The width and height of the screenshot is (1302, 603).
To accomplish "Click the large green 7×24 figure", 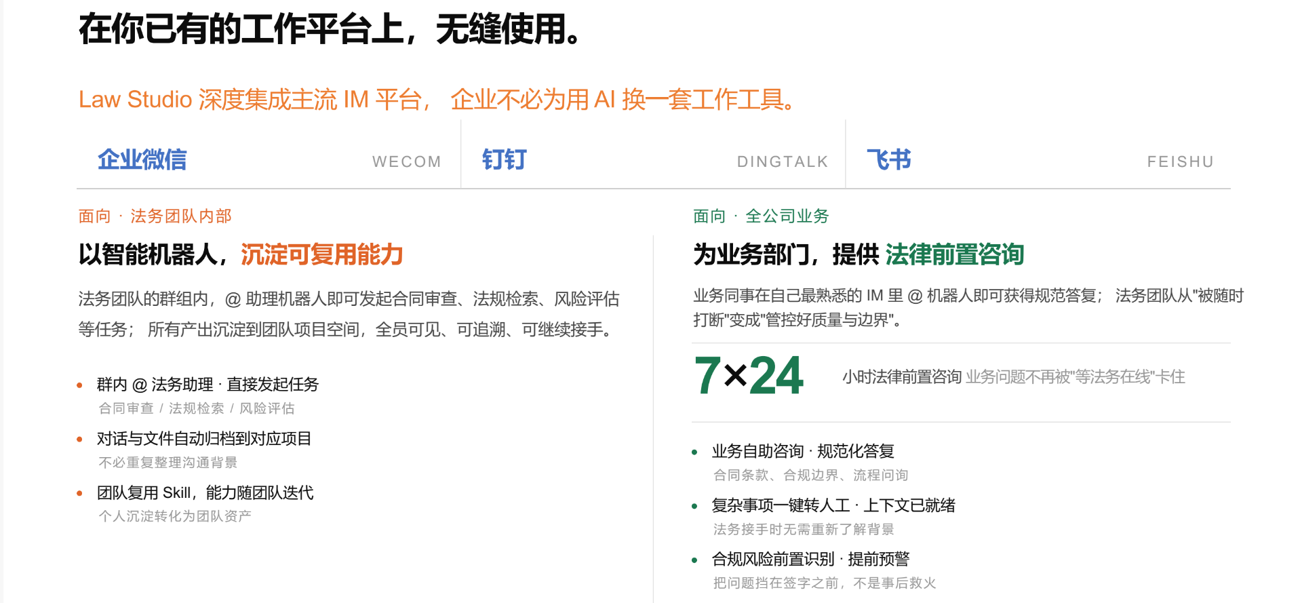I will pos(749,376).
